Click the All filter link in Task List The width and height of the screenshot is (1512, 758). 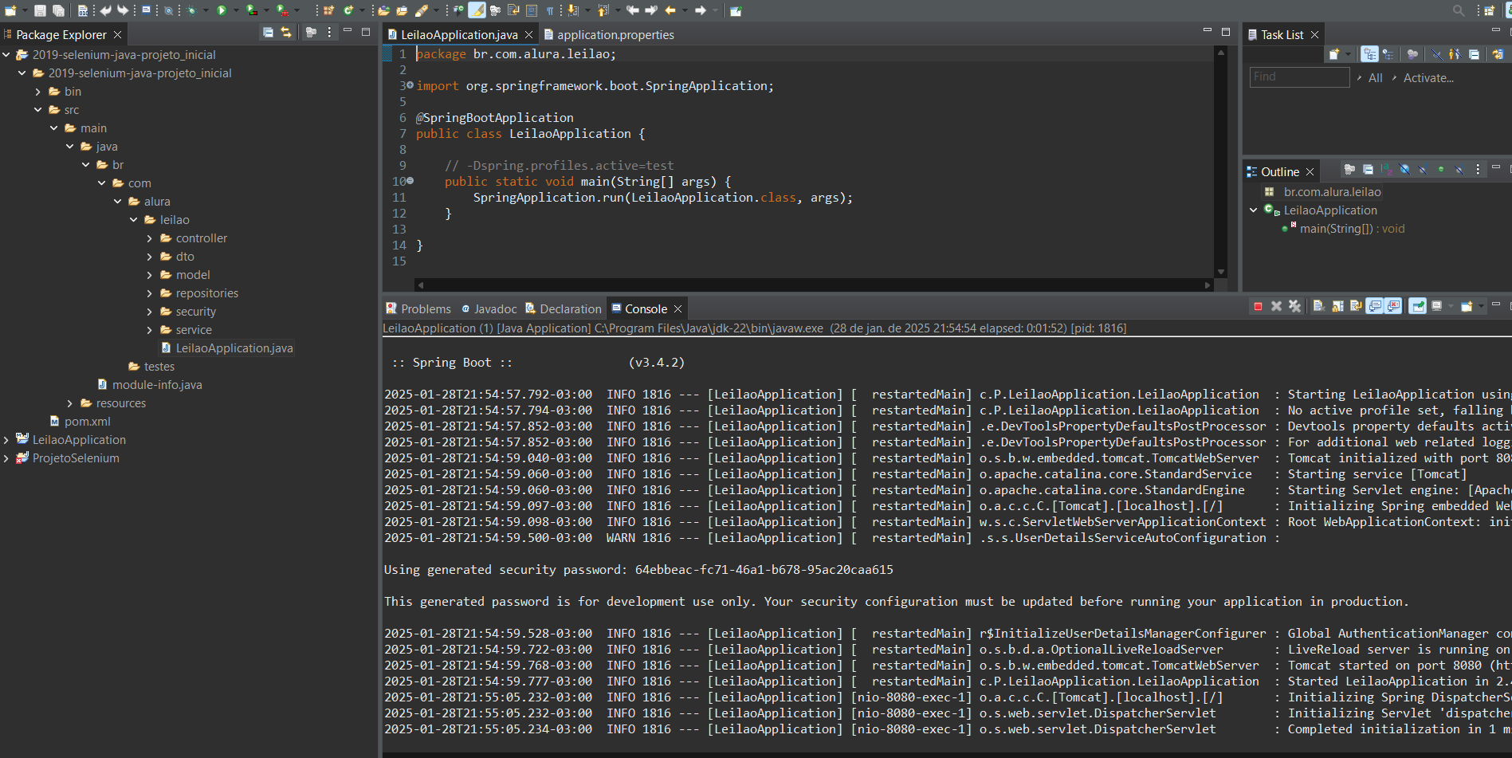point(1375,78)
